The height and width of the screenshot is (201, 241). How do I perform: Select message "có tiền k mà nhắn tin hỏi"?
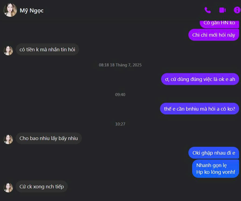[47, 50]
